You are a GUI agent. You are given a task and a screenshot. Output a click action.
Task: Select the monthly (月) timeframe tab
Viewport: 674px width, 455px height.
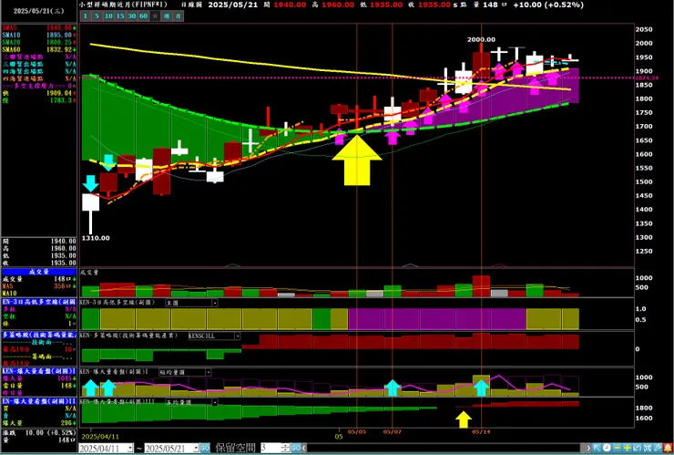coord(179,16)
